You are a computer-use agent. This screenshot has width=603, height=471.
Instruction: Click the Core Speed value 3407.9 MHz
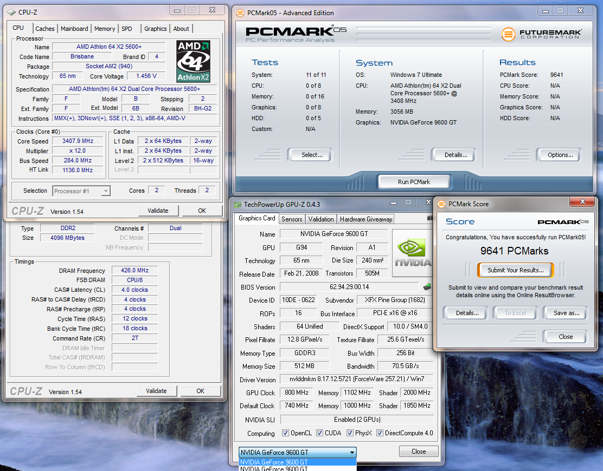[78, 141]
